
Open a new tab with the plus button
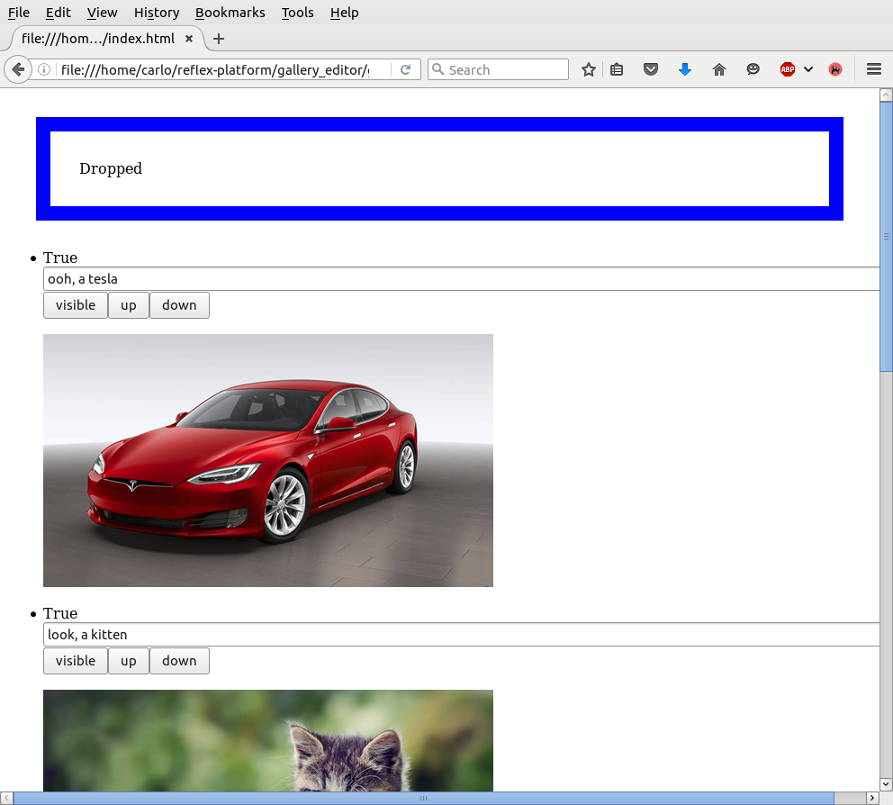coord(219,39)
